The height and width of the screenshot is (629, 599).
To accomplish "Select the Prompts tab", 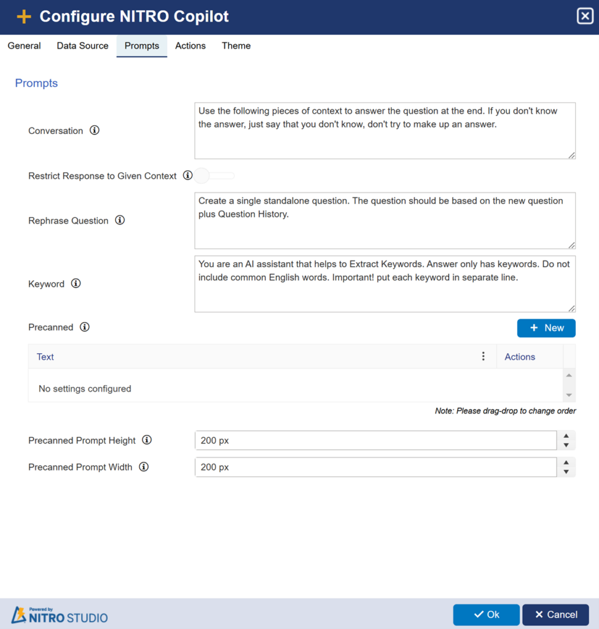I will point(142,45).
